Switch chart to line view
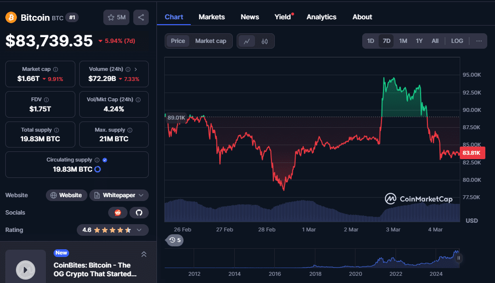The height and width of the screenshot is (283, 495). (247, 41)
